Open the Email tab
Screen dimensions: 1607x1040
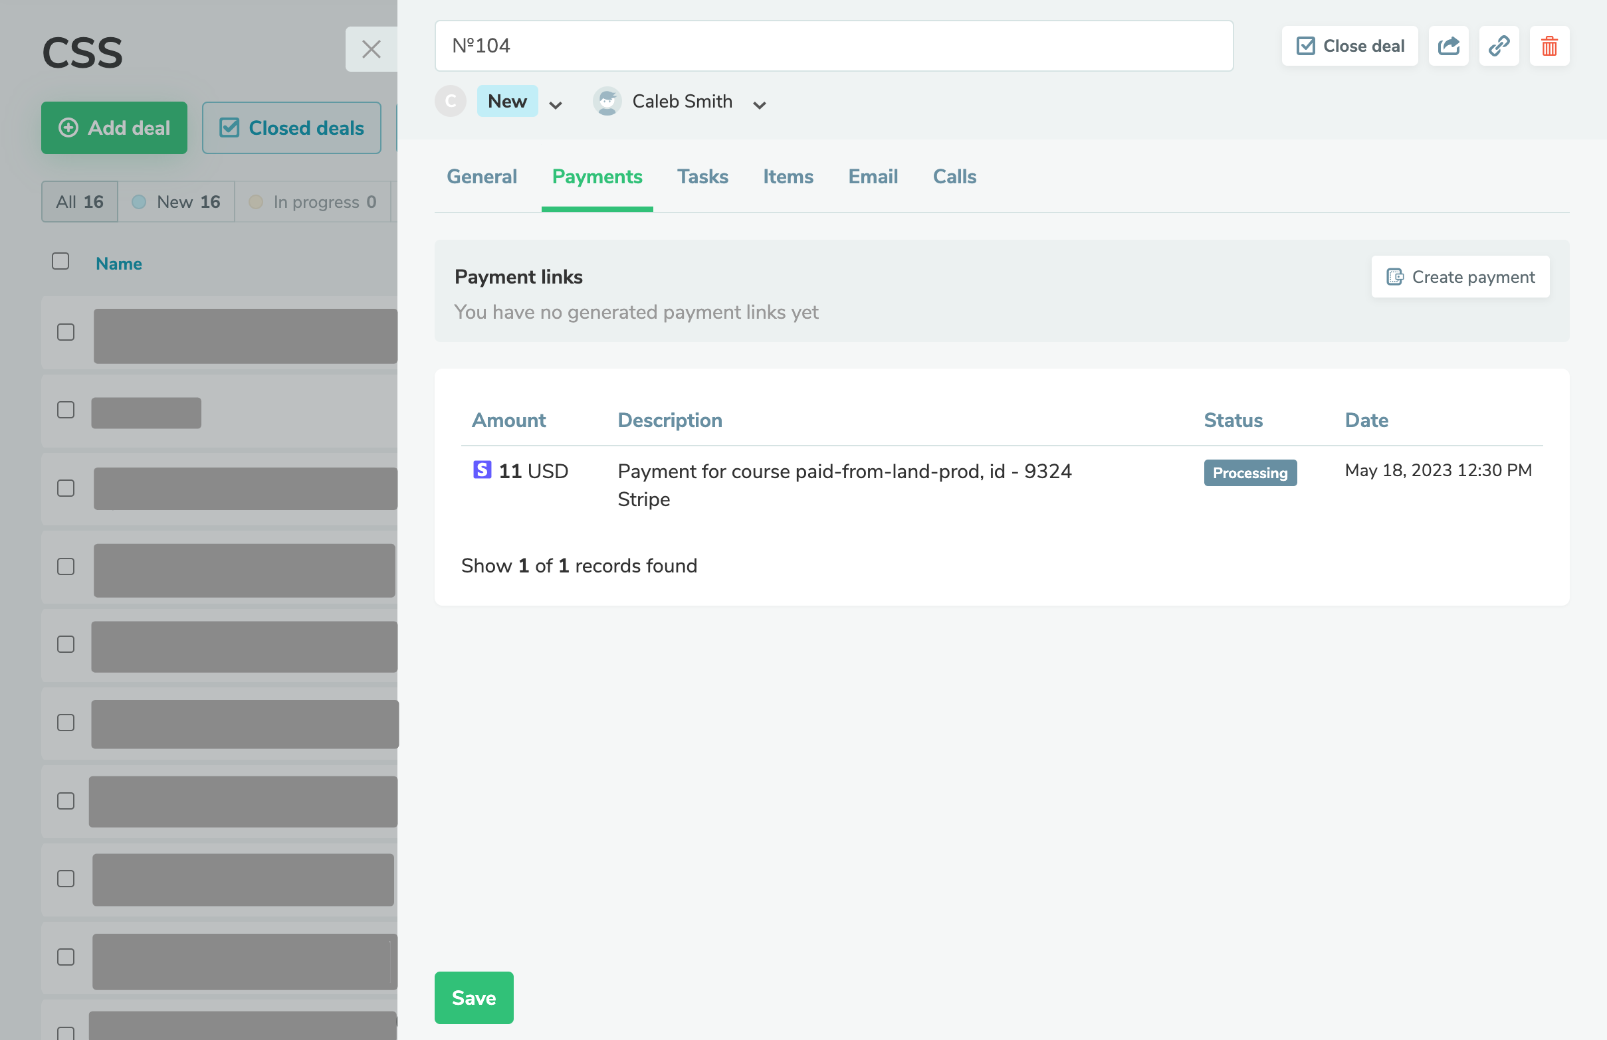[x=873, y=176]
